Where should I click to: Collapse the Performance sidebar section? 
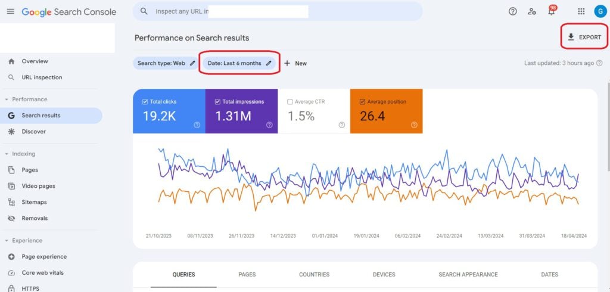pos(7,100)
